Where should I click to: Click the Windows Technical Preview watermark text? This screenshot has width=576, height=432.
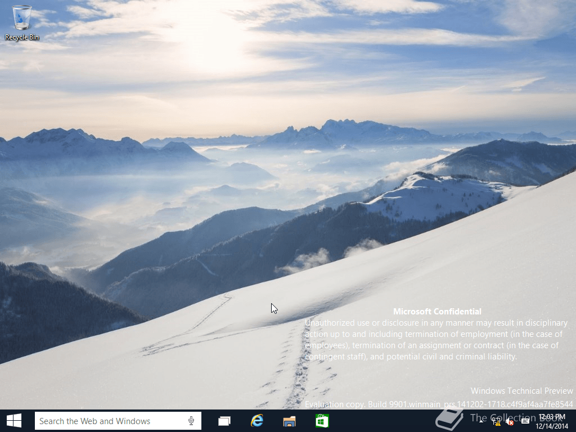[x=521, y=390]
